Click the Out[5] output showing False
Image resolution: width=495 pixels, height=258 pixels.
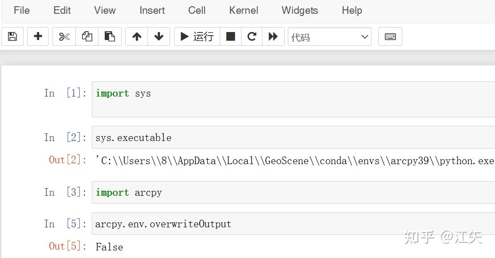(x=110, y=247)
